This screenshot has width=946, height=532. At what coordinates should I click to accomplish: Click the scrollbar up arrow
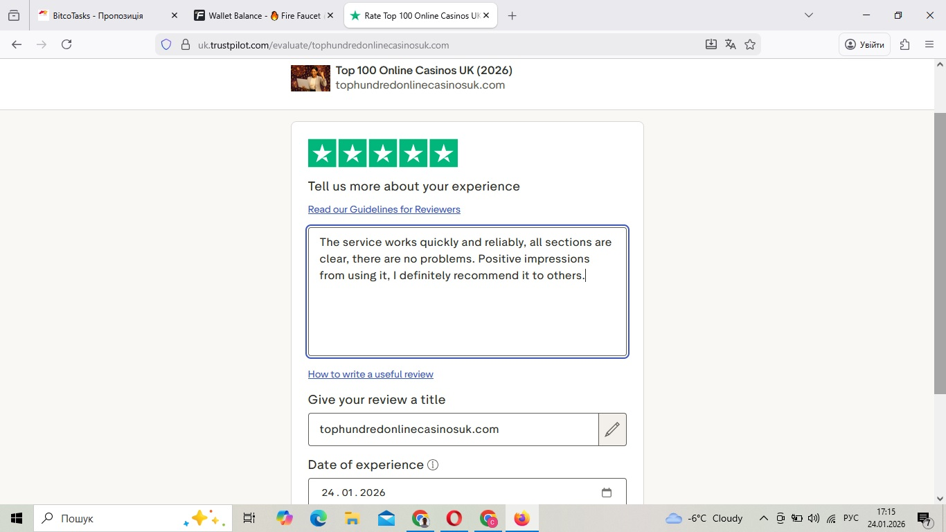click(x=940, y=64)
